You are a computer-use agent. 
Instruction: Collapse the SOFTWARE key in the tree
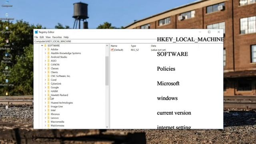point(42,46)
